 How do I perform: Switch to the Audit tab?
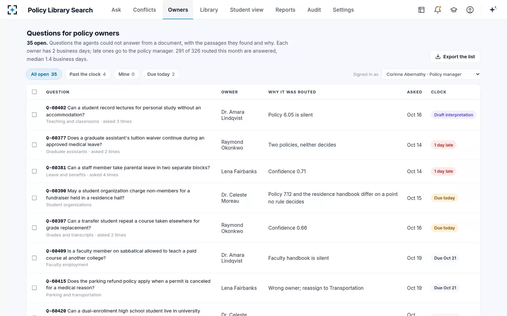tap(314, 10)
